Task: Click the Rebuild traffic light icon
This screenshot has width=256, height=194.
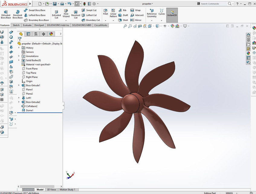Action: 84,4
